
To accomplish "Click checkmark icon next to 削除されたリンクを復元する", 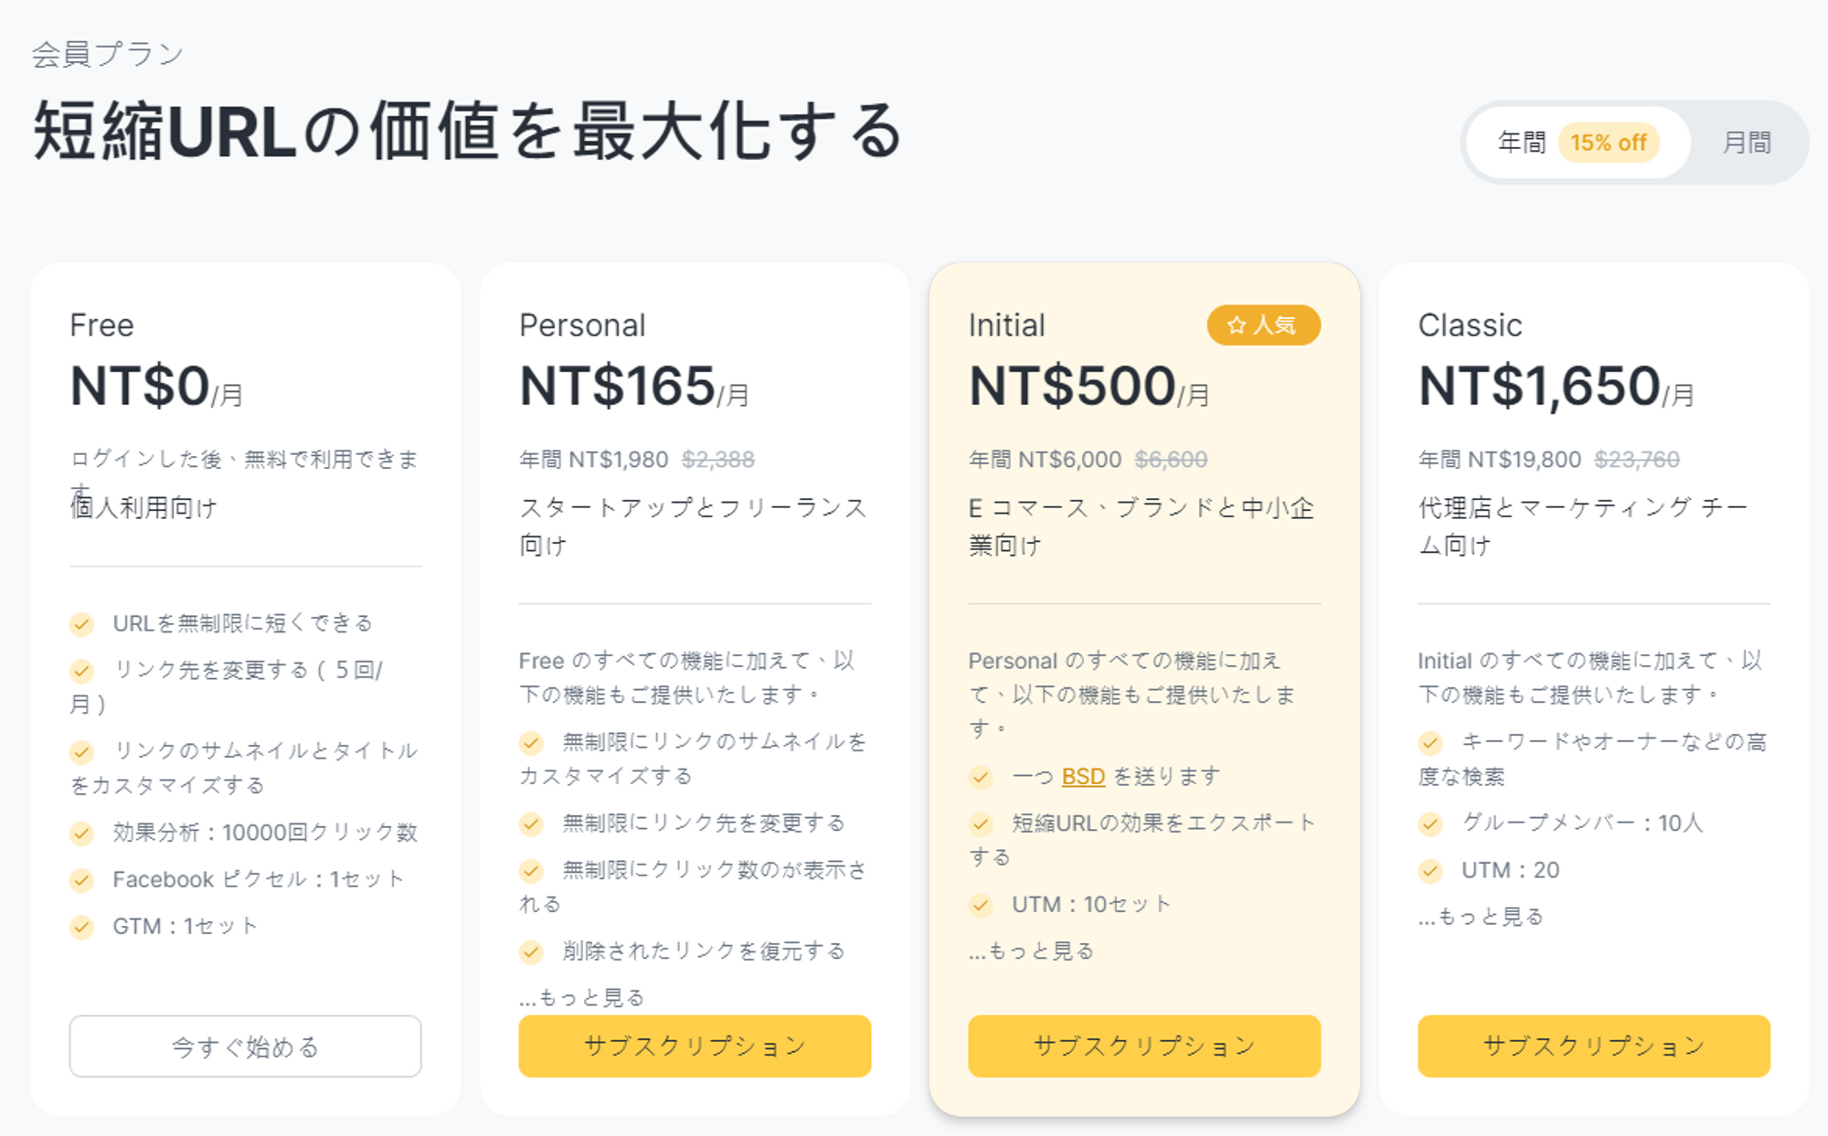I will point(531,952).
